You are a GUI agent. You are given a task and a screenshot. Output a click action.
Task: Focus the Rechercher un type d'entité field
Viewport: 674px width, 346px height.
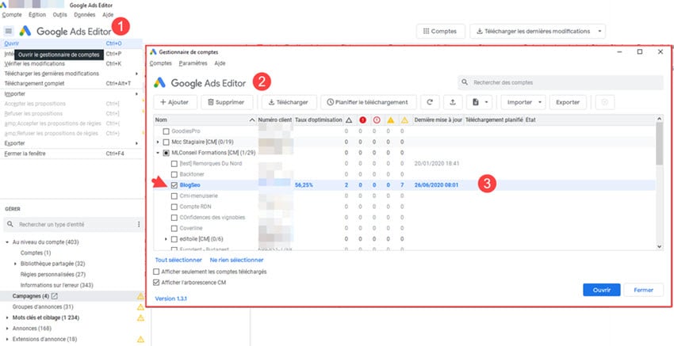click(72, 225)
